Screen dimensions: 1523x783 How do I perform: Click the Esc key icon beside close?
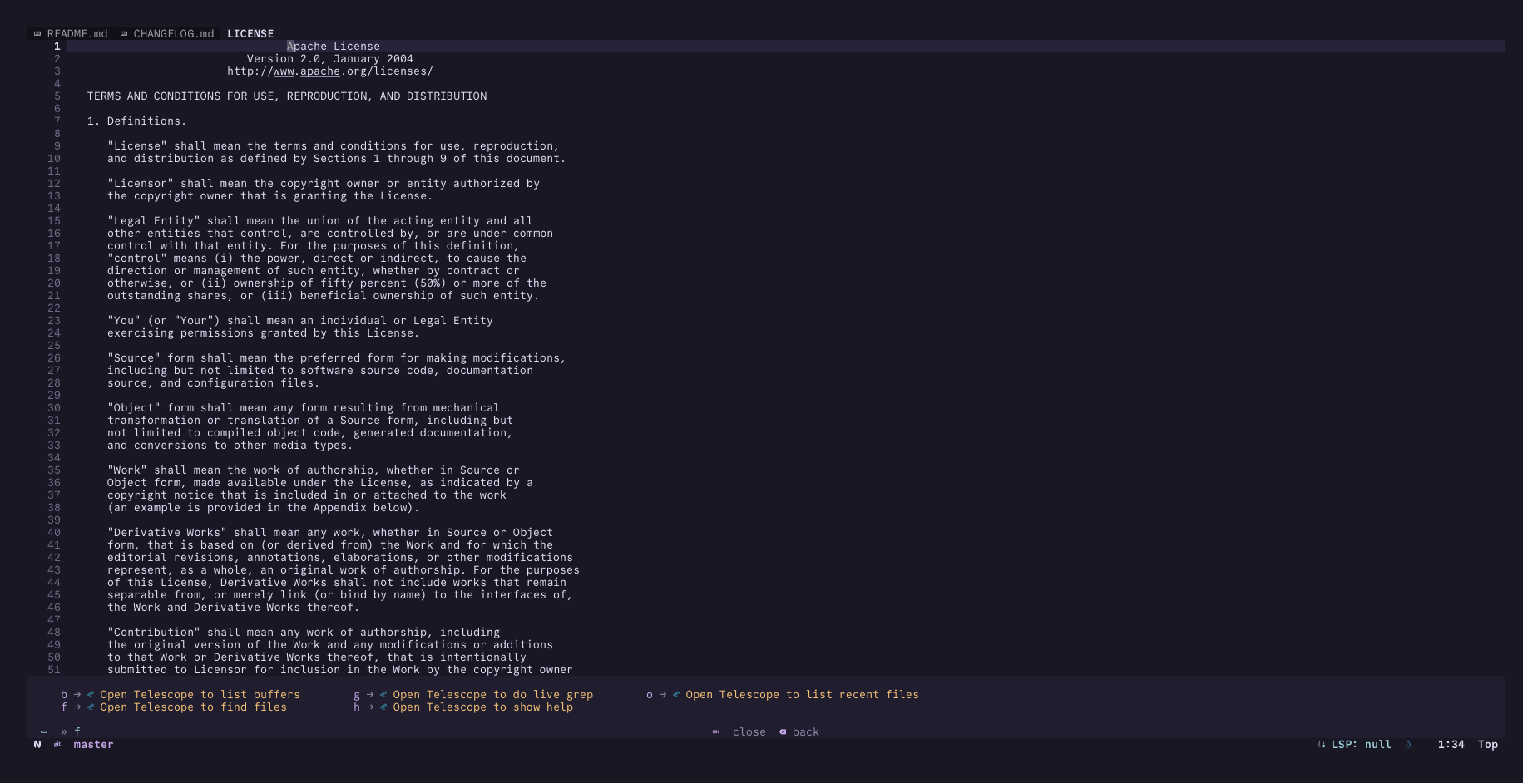coord(716,732)
